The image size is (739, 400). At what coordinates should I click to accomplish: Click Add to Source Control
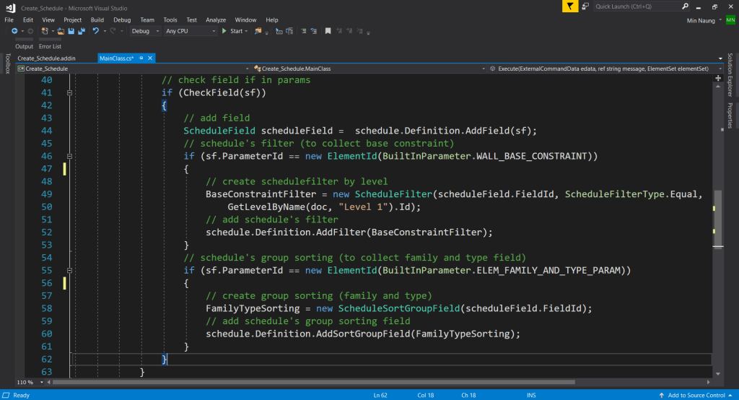pyautogui.click(x=696, y=395)
